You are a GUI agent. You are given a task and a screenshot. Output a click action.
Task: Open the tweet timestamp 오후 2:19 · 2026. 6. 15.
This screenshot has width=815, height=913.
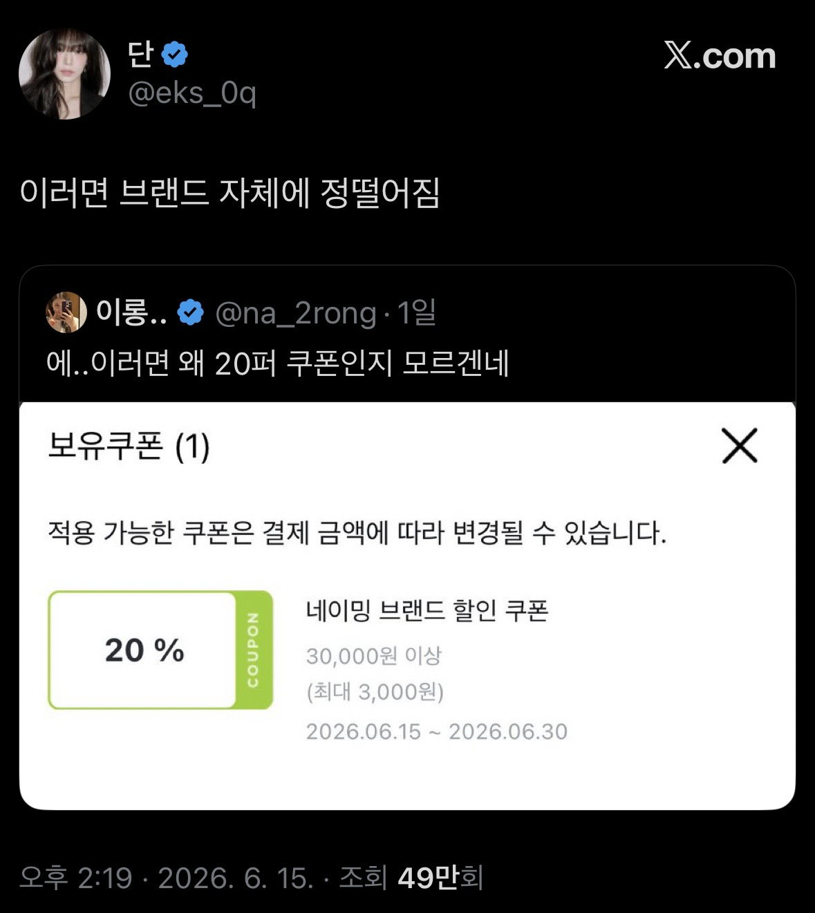(x=167, y=878)
